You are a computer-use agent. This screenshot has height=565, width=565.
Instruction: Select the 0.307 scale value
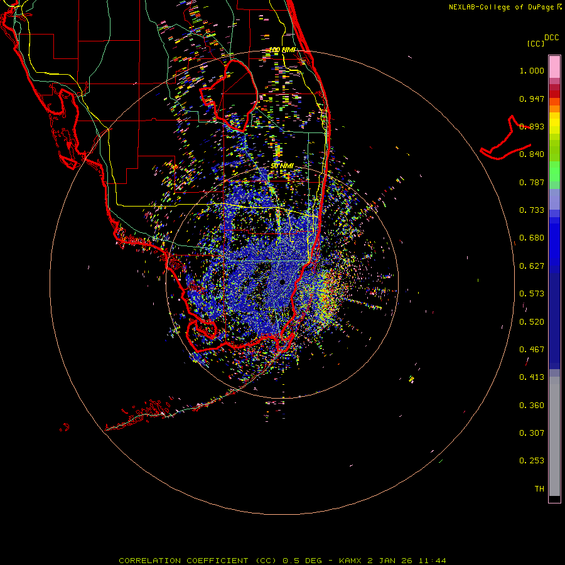pos(532,433)
